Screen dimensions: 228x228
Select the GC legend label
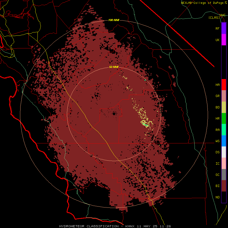tap(217, 175)
